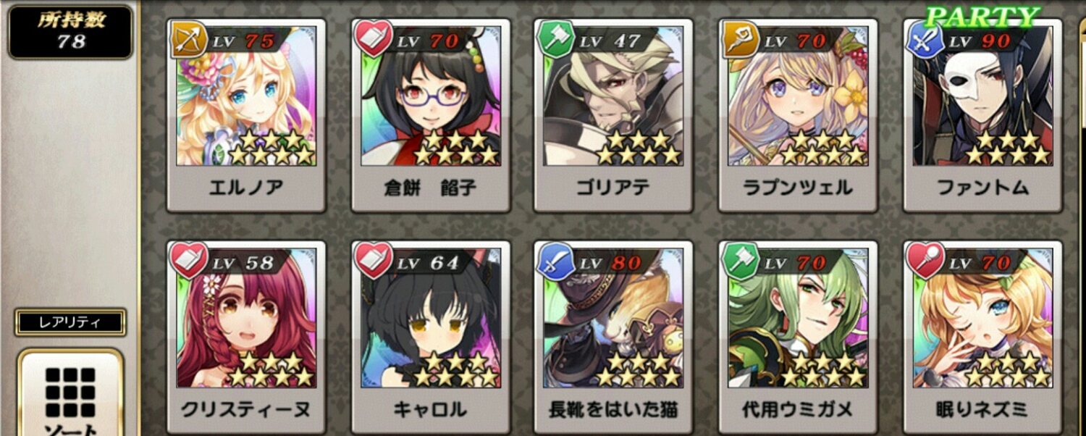Select the ファントム party member portrait
1086x436 pixels.
coord(982,96)
